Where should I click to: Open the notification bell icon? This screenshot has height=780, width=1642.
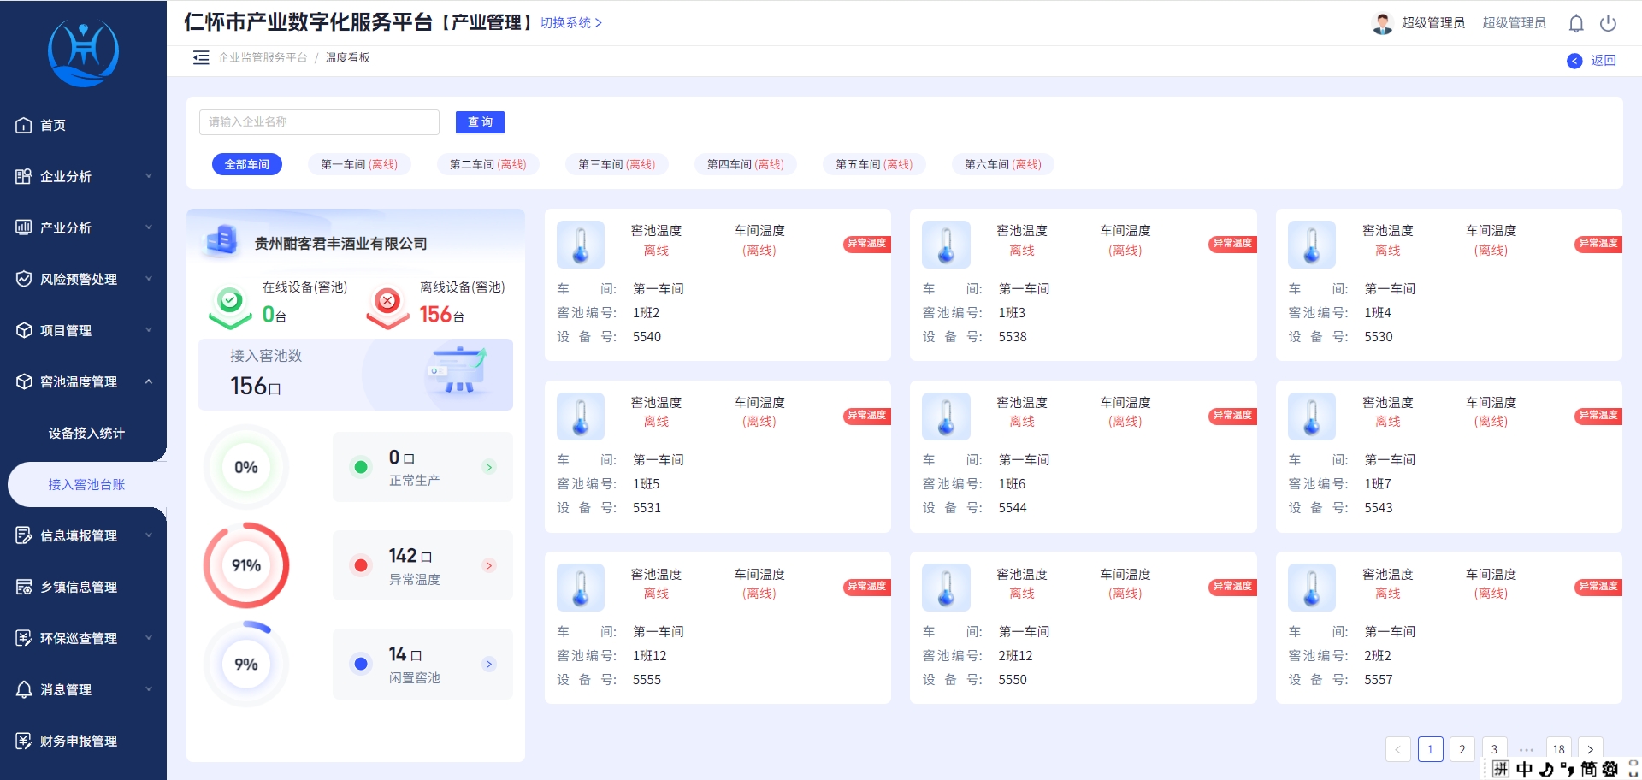pyautogui.click(x=1576, y=23)
